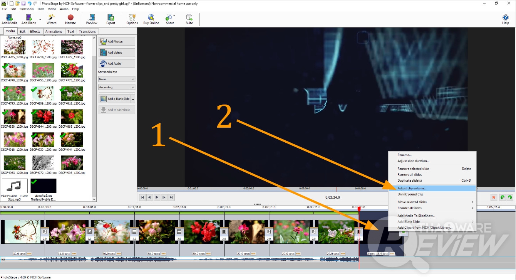
Task: Click the speaker icon on the audio track
Action: [3, 260]
